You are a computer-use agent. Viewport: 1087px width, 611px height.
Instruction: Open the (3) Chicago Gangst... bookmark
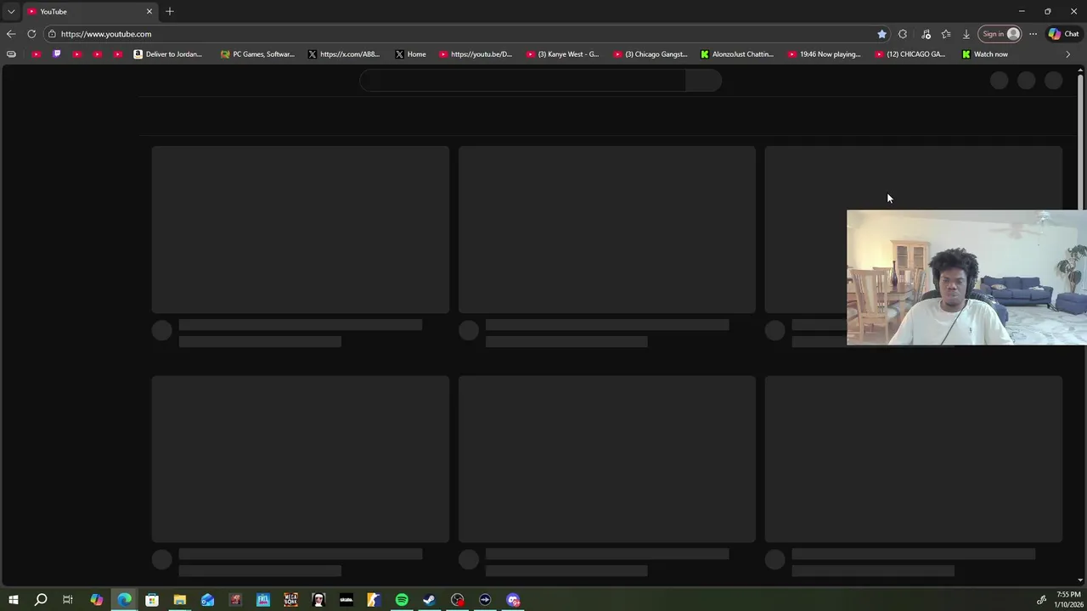click(x=651, y=54)
